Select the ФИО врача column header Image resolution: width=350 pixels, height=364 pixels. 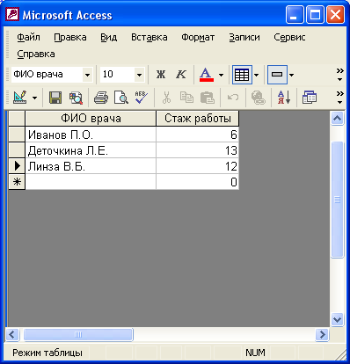pos(91,119)
